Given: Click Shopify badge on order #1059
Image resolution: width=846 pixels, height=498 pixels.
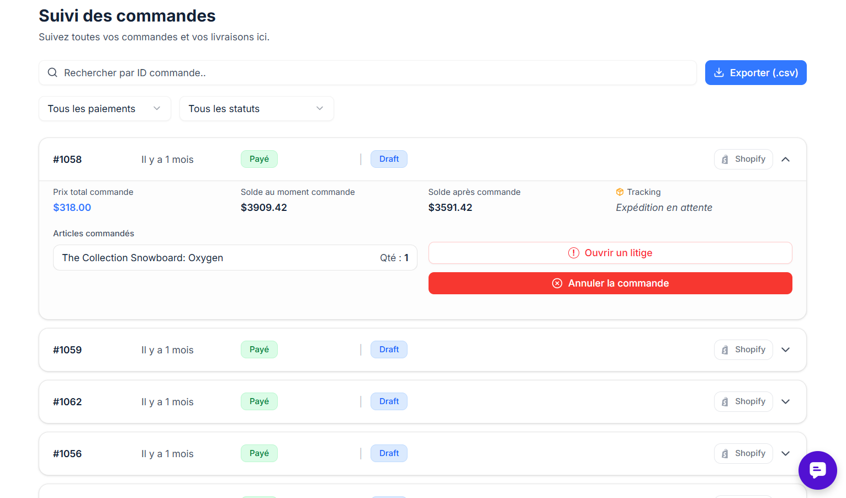Looking at the screenshot, I should 743,349.
